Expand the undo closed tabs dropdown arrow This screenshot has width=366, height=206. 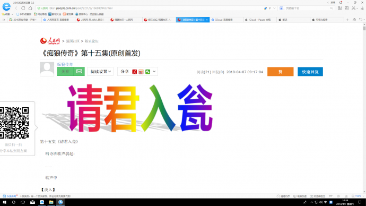tap(364, 20)
